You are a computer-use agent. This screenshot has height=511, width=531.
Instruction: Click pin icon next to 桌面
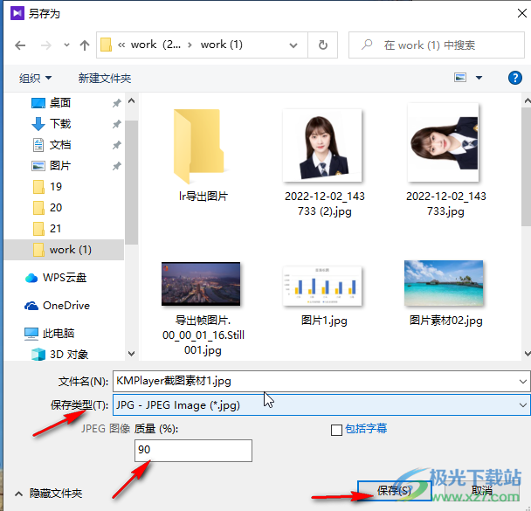coord(117,103)
